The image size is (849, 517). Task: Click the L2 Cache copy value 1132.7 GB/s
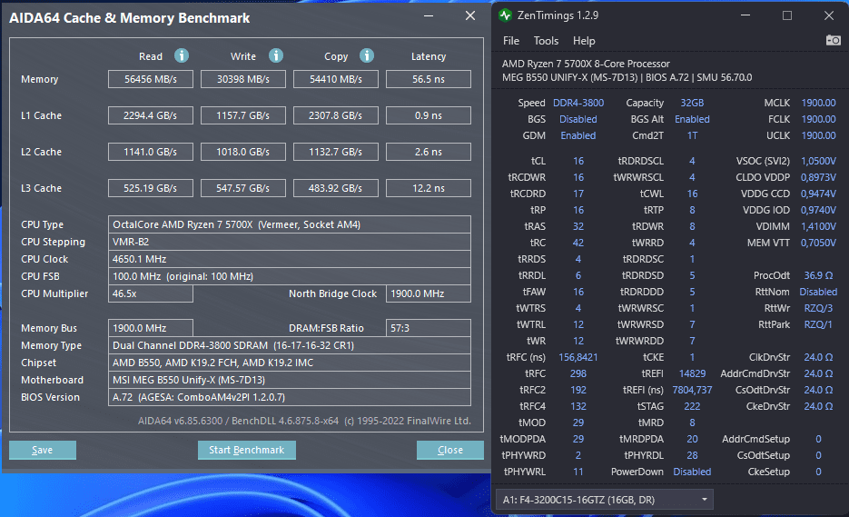coord(336,152)
